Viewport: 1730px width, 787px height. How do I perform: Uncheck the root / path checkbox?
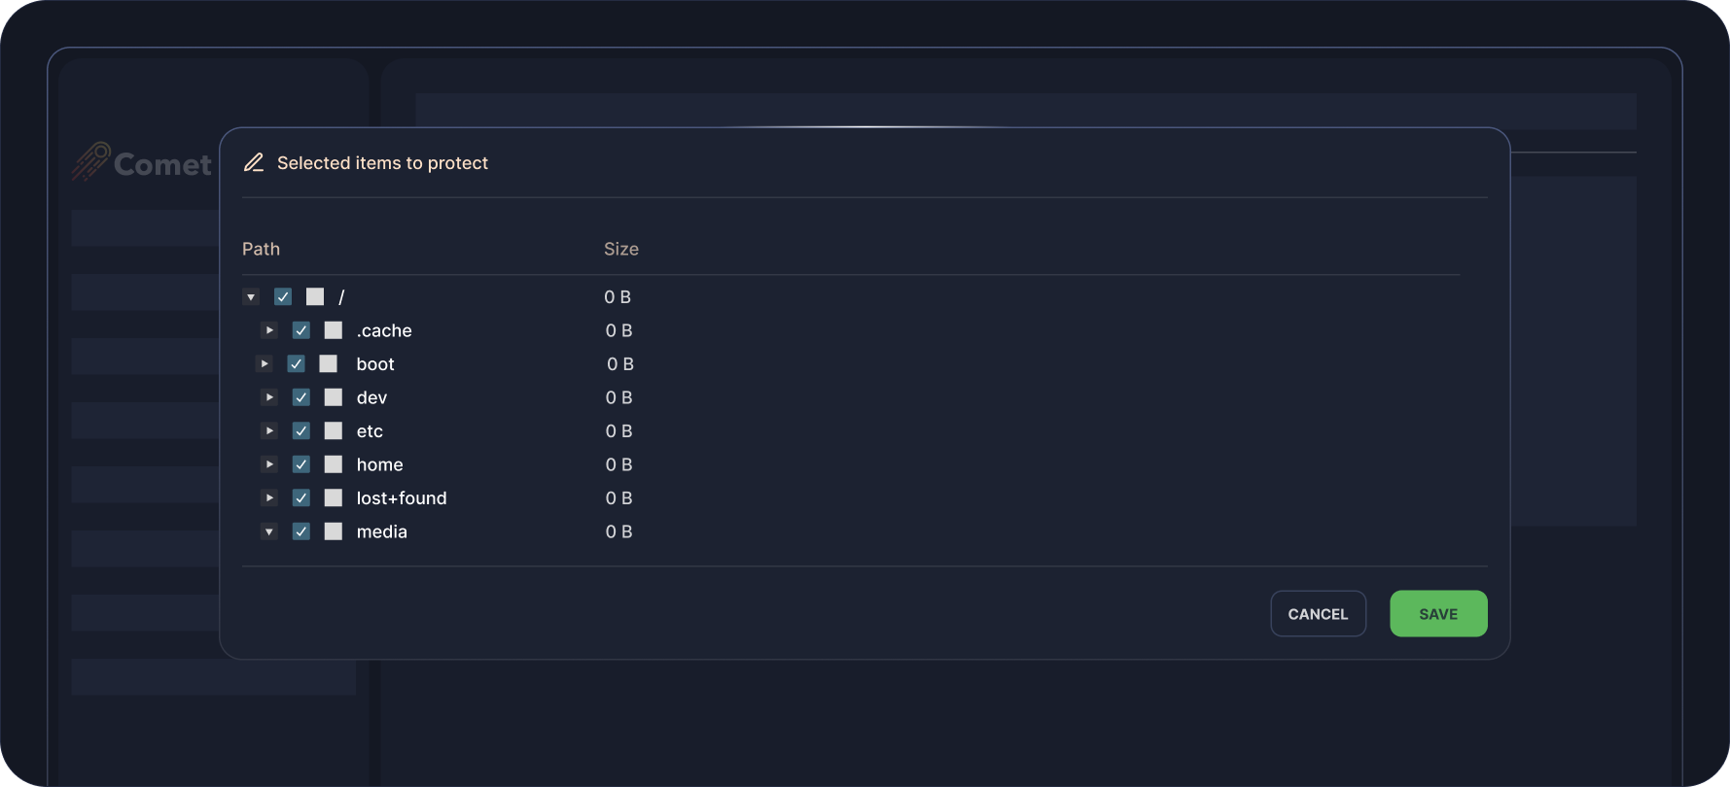[x=283, y=296]
